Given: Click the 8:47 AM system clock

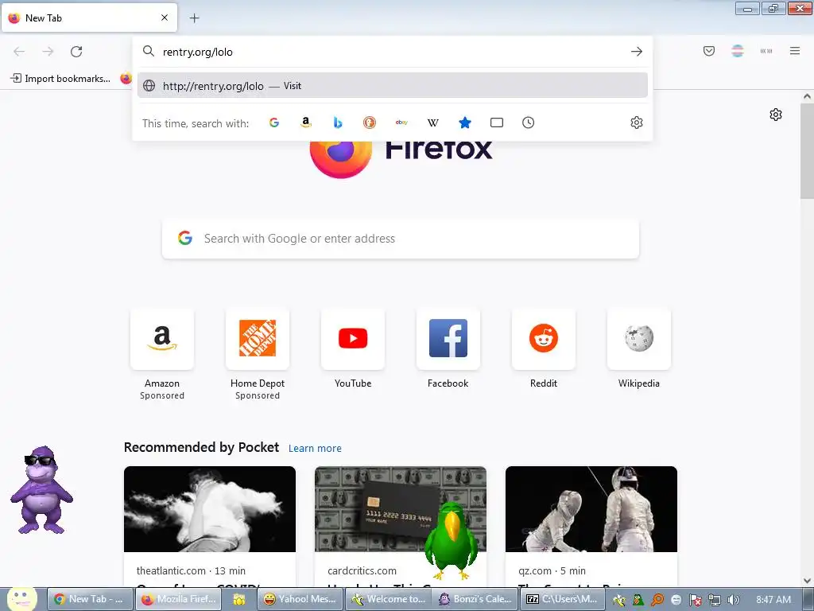Looking at the screenshot, I should (x=773, y=600).
